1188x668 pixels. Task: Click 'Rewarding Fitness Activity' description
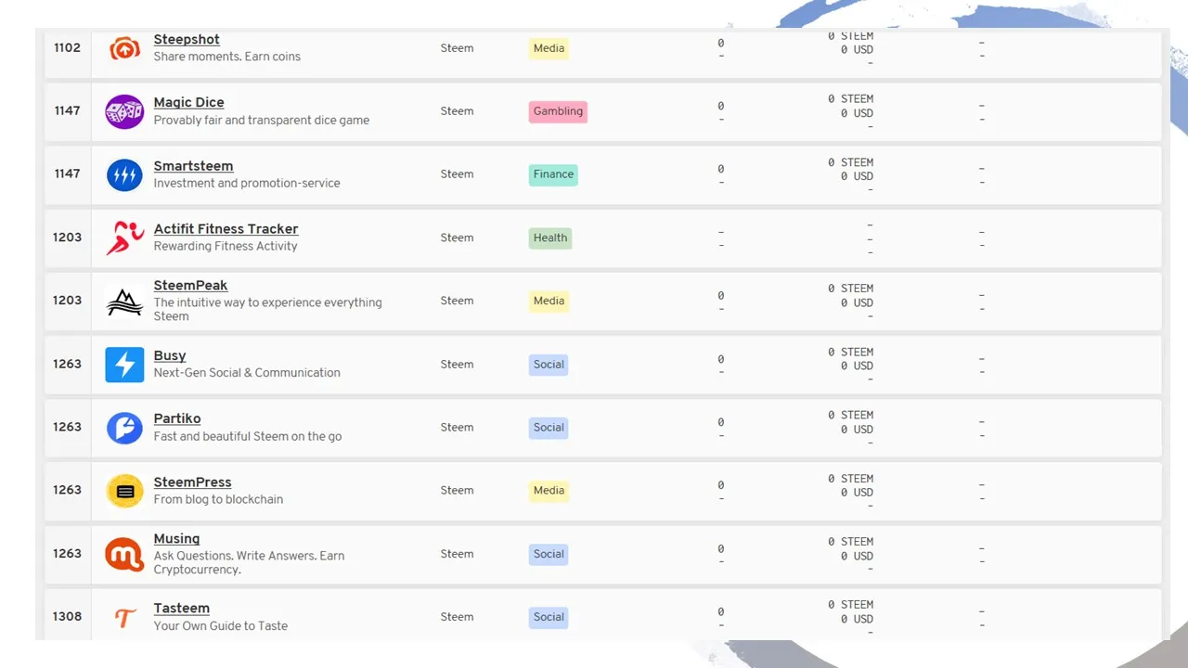tap(226, 247)
